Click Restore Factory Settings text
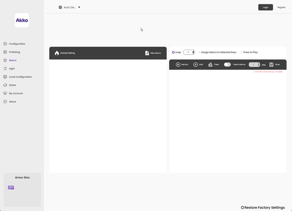Image resolution: width=292 pixels, height=211 pixels. pos(264,207)
